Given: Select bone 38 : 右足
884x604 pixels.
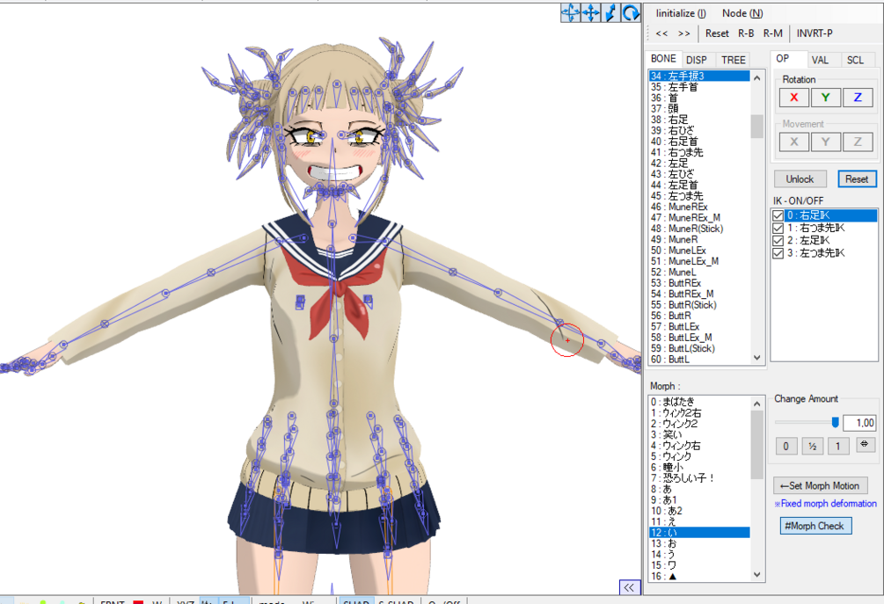Looking at the screenshot, I should 699,120.
